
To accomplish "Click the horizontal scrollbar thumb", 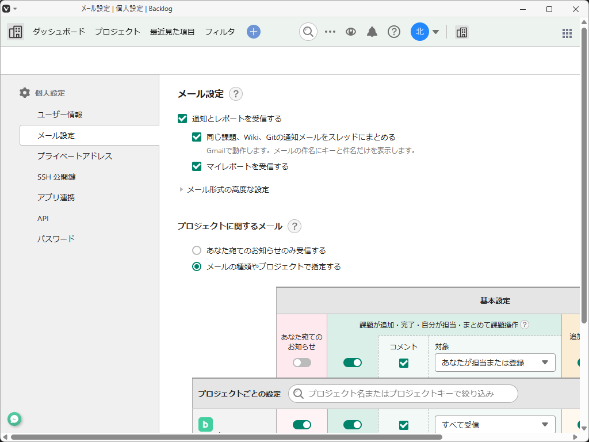I will (x=227, y=437).
